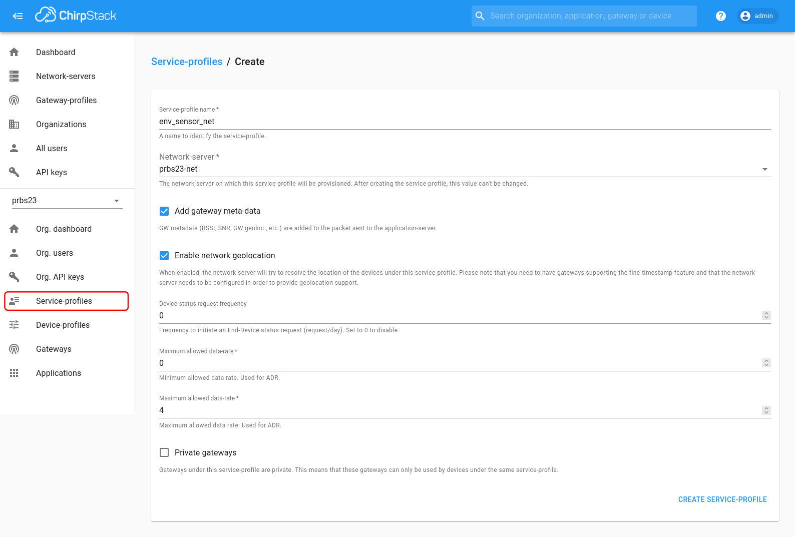Open Gateway-profiles page

[x=67, y=100]
